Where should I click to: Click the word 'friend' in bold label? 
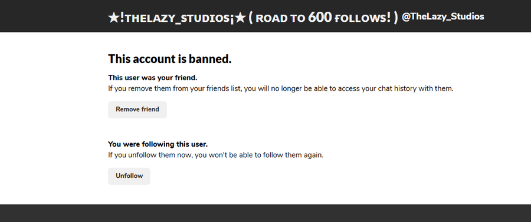pyautogui.click(x=187, y=78)
